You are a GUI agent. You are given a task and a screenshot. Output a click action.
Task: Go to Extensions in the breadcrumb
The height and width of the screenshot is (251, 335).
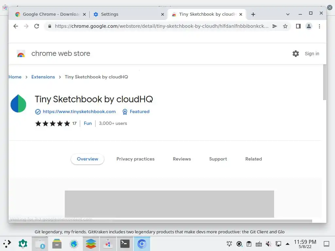click(43, 77)
